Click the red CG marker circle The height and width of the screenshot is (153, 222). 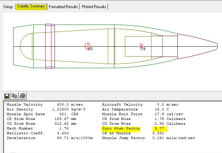tap(88, 46)
